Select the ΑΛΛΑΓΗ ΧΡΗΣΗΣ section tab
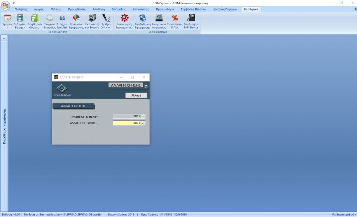Viewport: 357px width, 217px height. pos(73,106)
